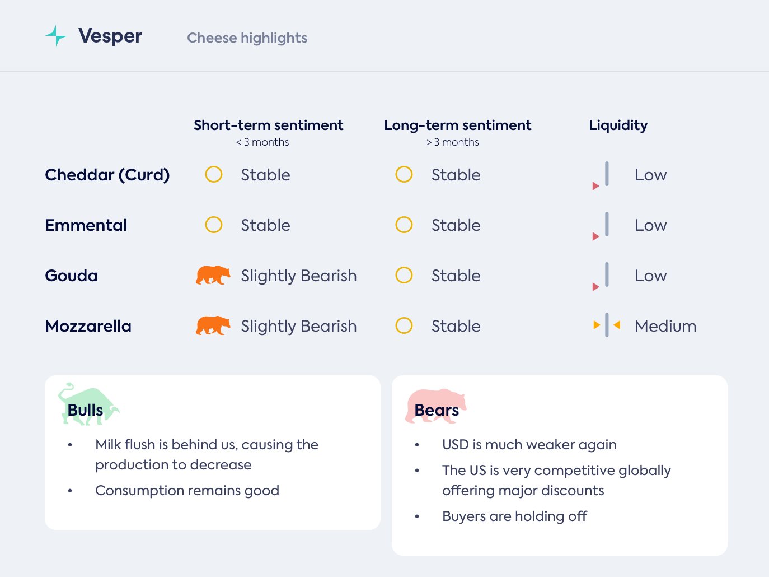The height and width of the screenshot is (577, 769).
Task: Click the Short-term sentiment column header
Action: (268, 125)
